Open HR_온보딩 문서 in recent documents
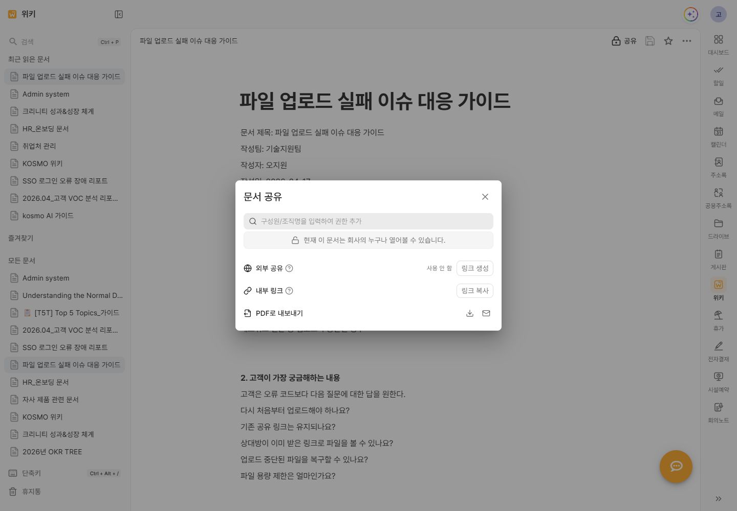737x511 pixels. point(64,129)
